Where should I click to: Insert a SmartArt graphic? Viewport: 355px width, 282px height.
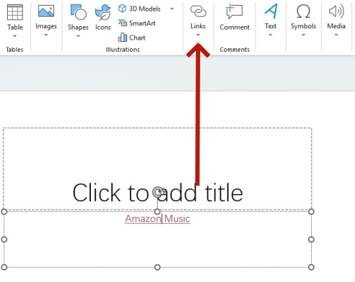click(x=137, y=23)
